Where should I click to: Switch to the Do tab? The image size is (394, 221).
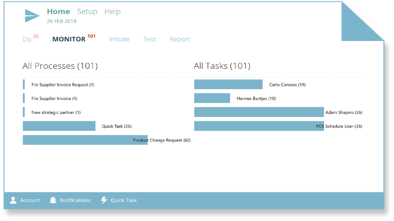(27, 39)
